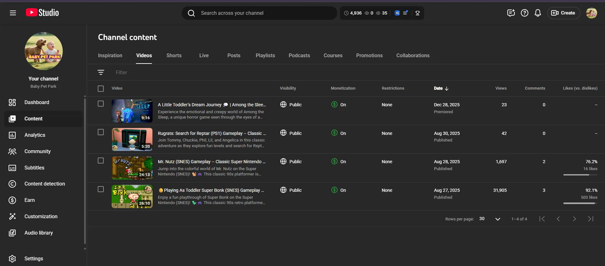Click the Public globe icon for Mr. Nutz video
The image size is (605, 266).
click(x=283, y=161)
